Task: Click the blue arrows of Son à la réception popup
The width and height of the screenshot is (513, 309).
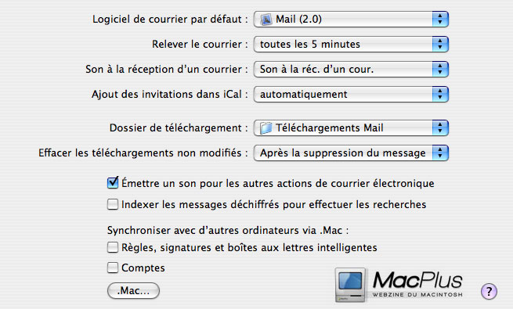Action: pyautogui.click(x=440, y=70)
